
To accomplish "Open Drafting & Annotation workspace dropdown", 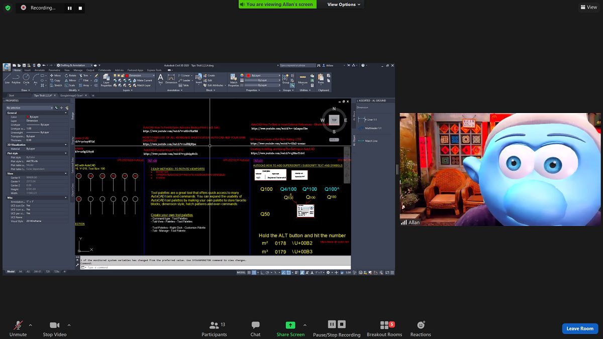I will tap(74, 65).
